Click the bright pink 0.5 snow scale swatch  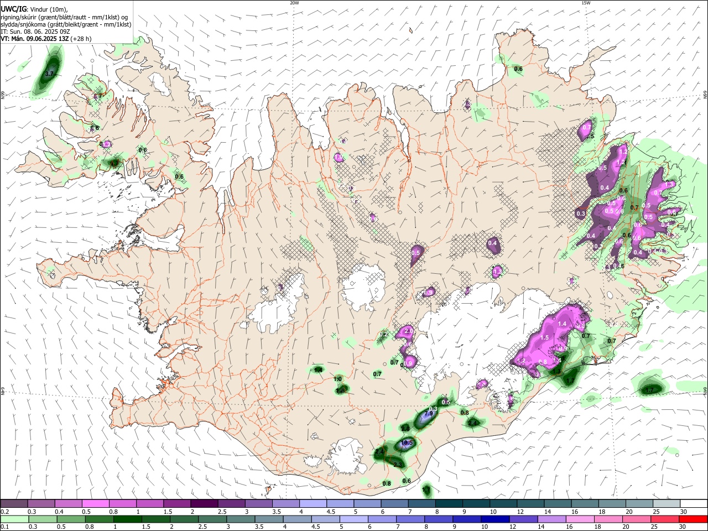pos(95,503)
